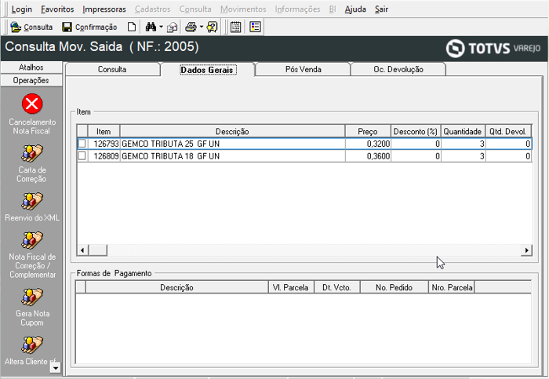Open the Login menu
The width and height of the screenshot is (549, 379).
pos(22,9)
